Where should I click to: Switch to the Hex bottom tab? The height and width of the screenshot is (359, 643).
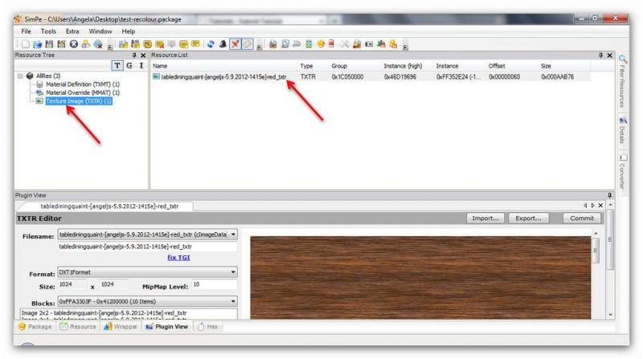pyautogui.click(x=207, y=327)
